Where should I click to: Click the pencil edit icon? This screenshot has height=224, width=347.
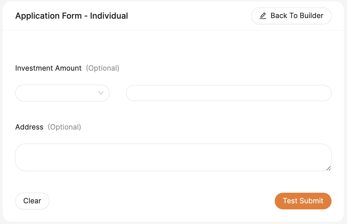[263, 16]
